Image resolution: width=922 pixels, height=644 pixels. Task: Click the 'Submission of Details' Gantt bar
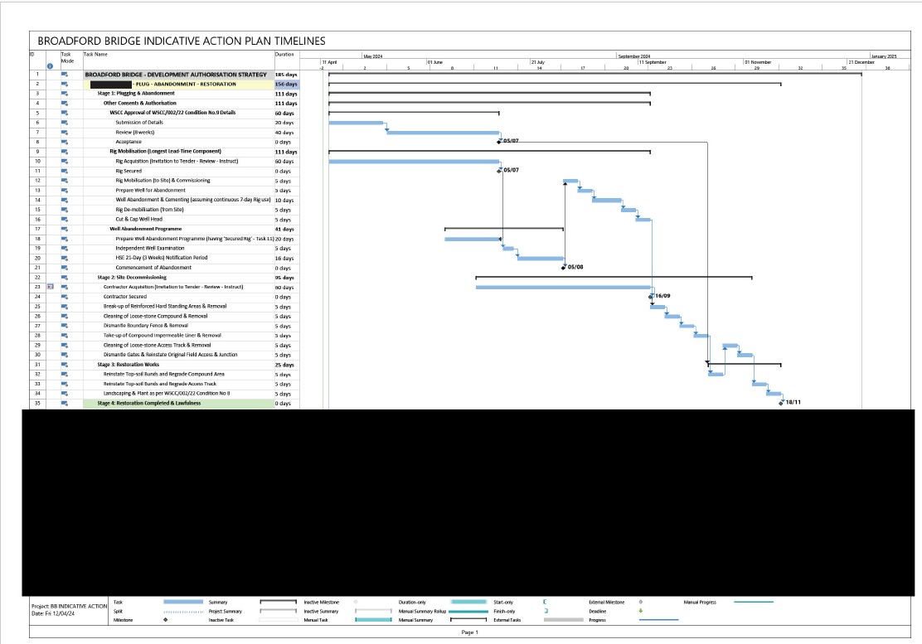click(x=356, y=123)
